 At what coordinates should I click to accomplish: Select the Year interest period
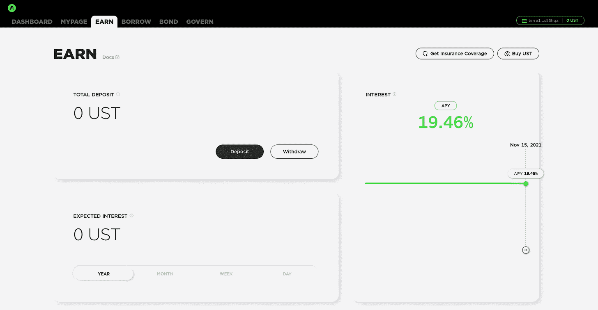click(x=103, y=274)
